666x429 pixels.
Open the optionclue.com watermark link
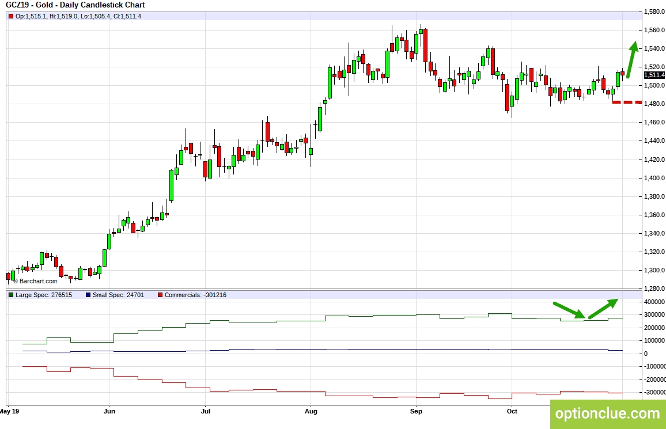[607, 413]
